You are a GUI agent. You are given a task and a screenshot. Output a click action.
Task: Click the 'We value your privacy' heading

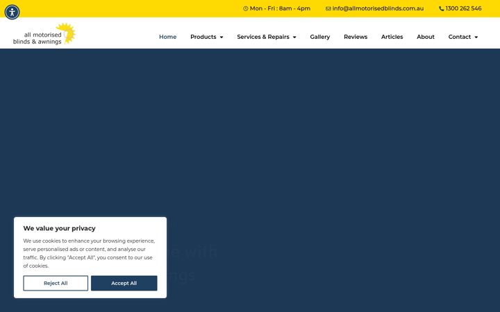coord(59,228)
